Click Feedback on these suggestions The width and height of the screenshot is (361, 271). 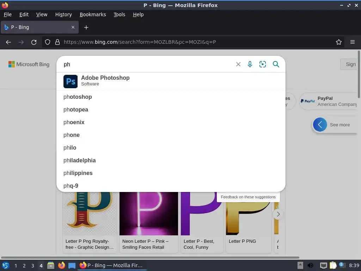click(x=248, y=197)
